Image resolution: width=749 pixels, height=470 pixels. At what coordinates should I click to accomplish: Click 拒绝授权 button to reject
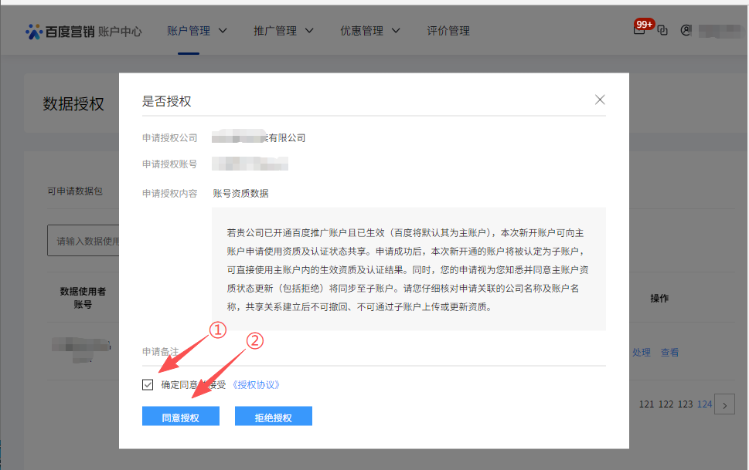point(273,418)
